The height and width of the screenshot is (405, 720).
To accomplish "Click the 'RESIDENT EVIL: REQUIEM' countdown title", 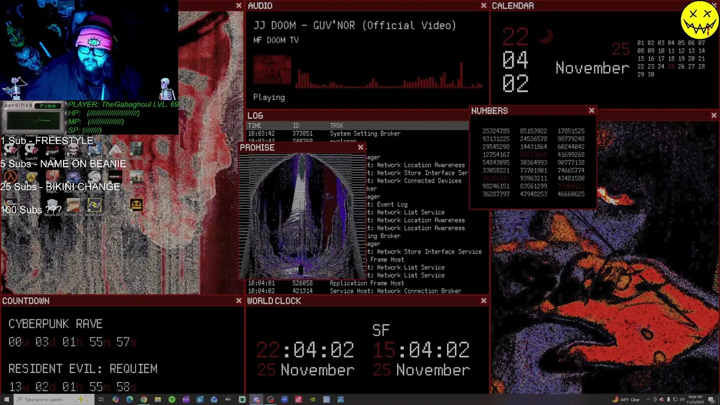I will [x=83, y=369].
